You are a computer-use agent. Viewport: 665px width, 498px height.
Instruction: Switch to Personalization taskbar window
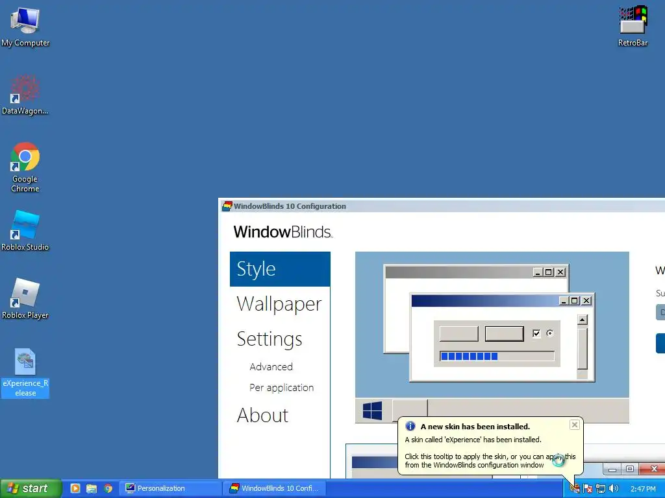pos(170,488)
